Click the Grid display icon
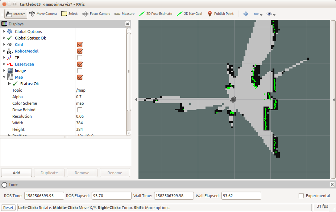Viewport: 336px width, 212px height. [x=10, y=45]
